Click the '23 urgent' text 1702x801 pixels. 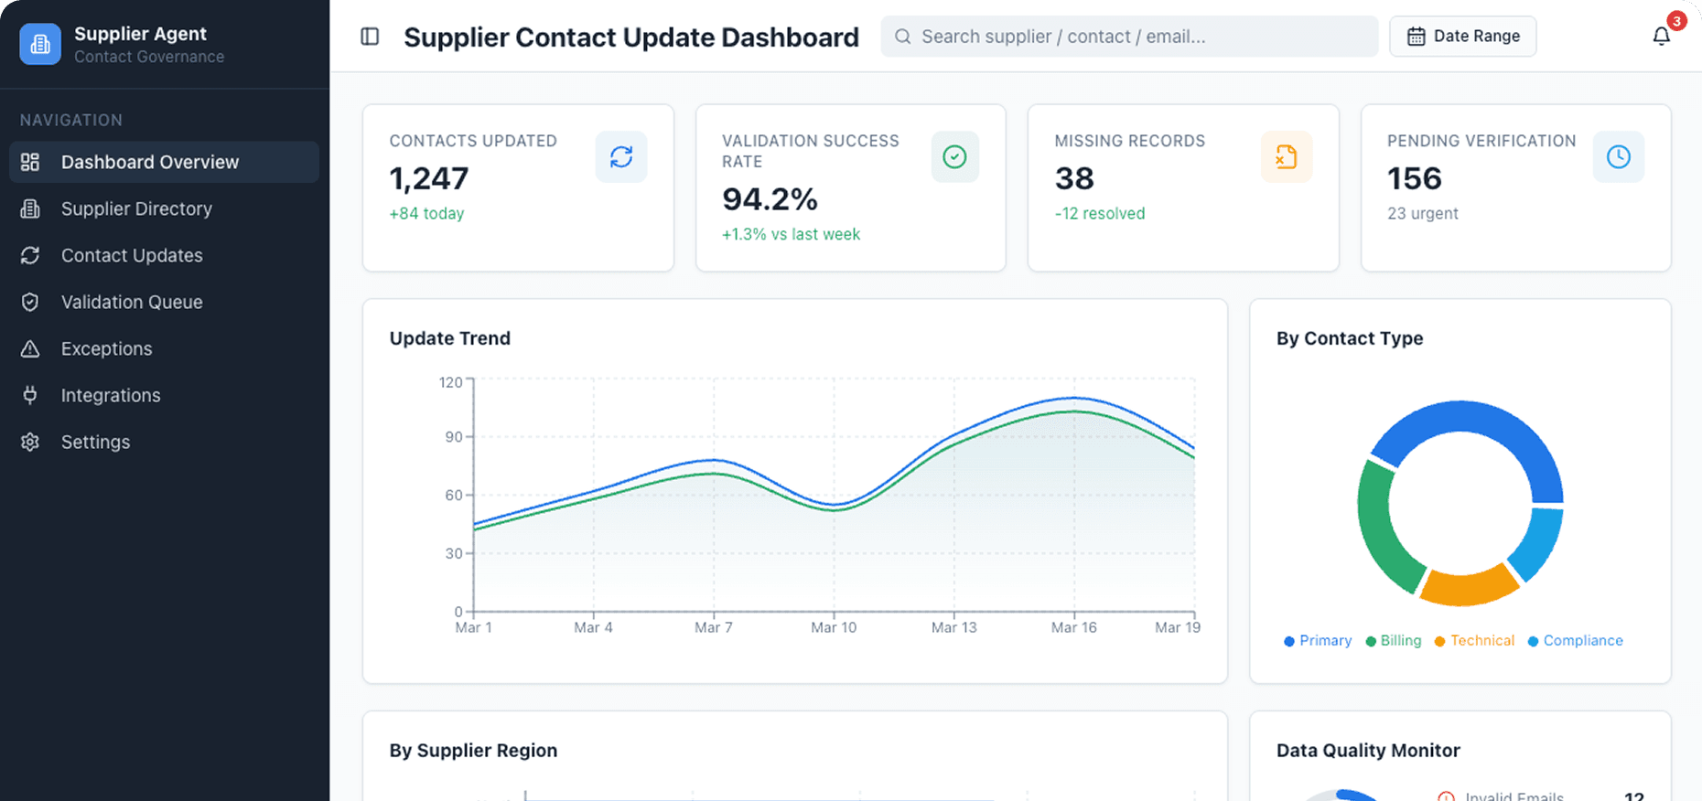pyautogui.click(x=1423, y=213)
